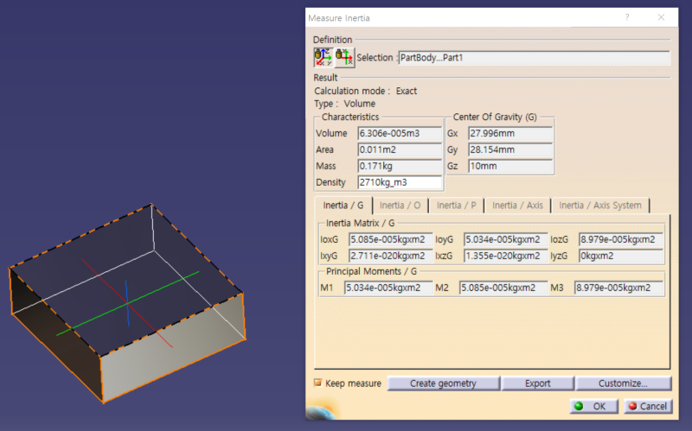Click the Density value field
Screen dimensions: 692x431
399,182
